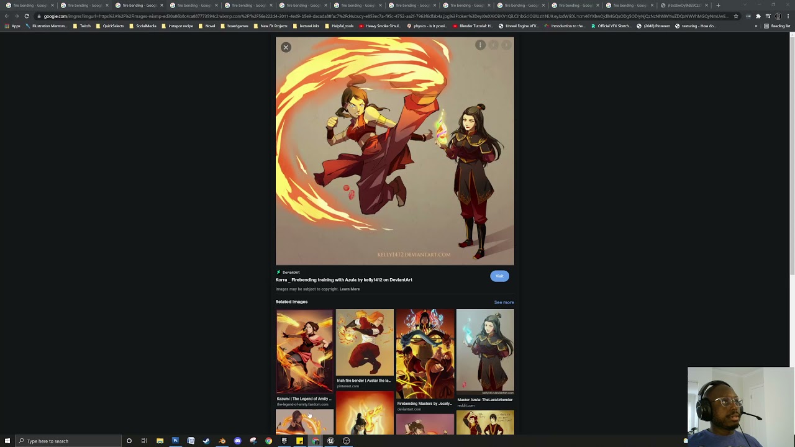Open the SocialMedia bookmark folder
795x447 pixels.
(x=143, y=26)
